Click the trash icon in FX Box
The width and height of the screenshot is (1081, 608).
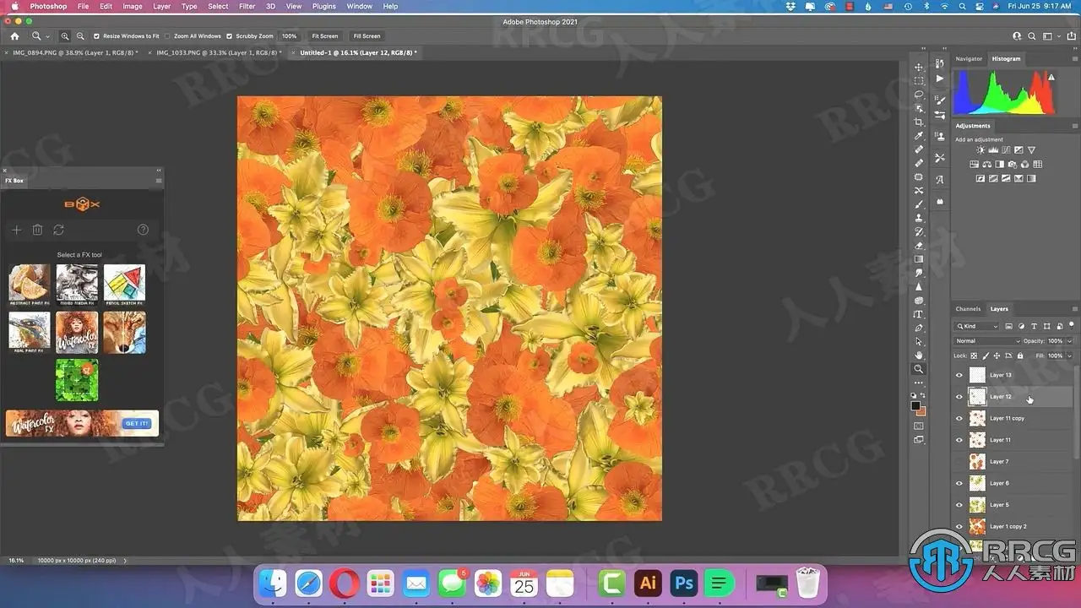click(37, 230)
